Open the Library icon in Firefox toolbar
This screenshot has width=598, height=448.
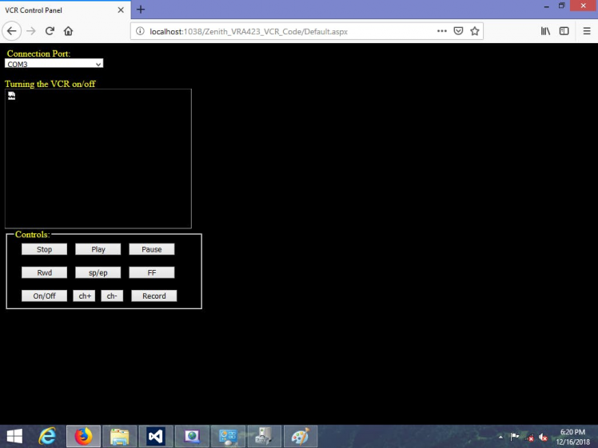(545, 31)
